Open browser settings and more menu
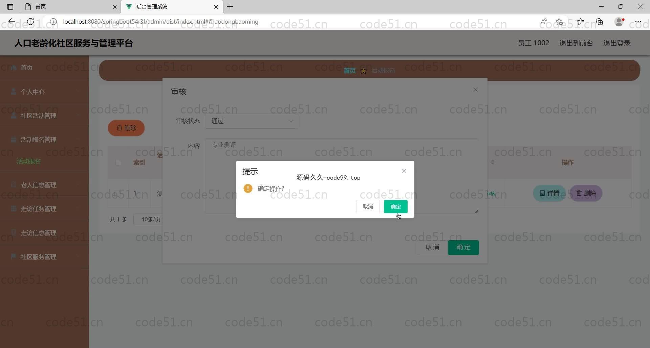Image resolution: width=650 pixels, height=348 pixels. [x=638, y=22]
